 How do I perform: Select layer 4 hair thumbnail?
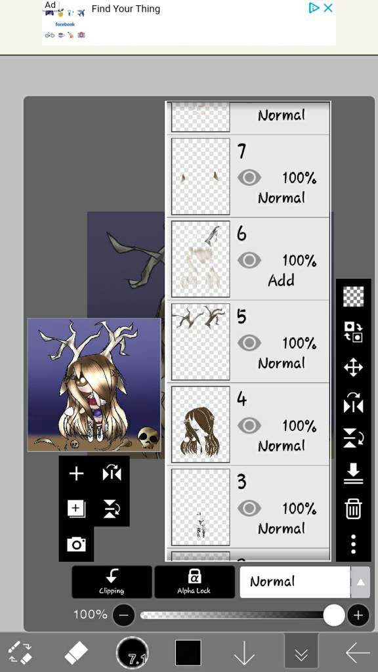click(x=201, y=425)
